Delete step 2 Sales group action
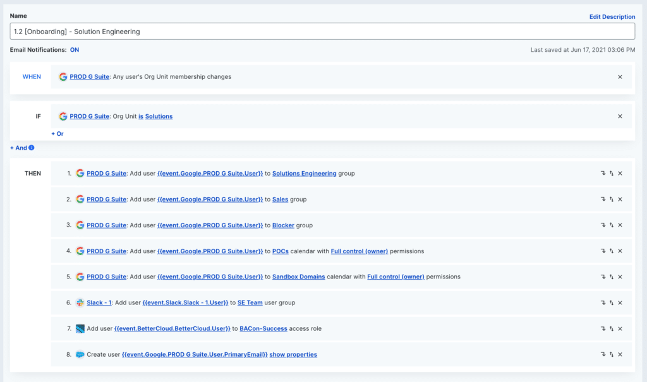 pos(620,200)
